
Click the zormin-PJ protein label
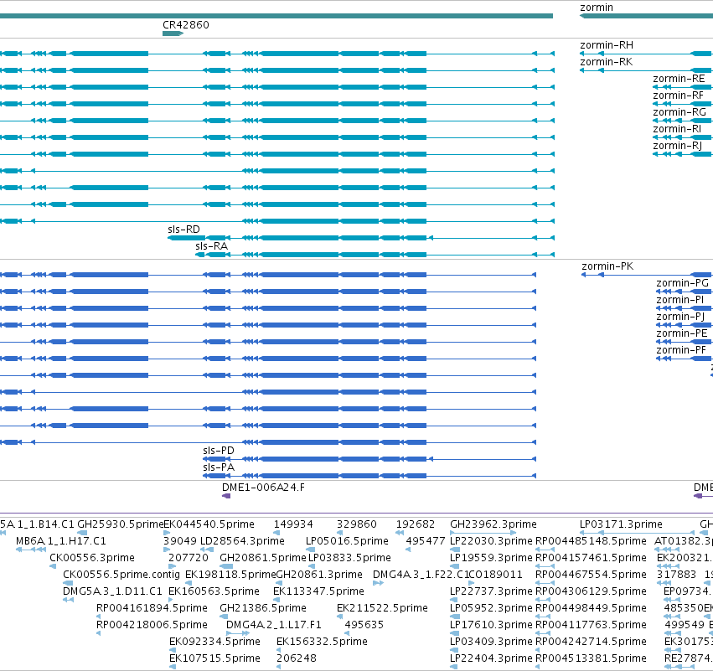[680, 317]
